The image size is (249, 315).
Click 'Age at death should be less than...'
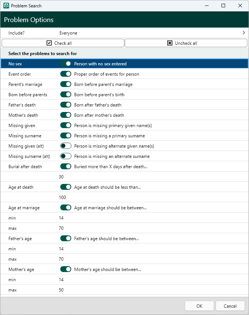pyautogui.click(x=108, y=187)
